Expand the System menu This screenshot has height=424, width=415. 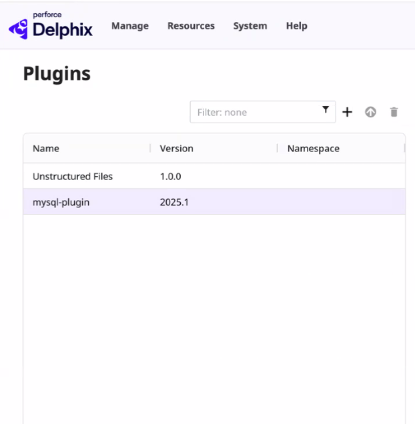(250, 26)
